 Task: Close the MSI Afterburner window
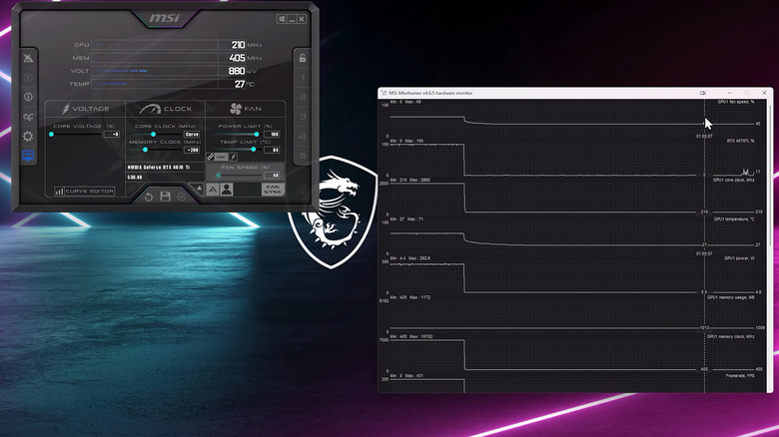click(x=302, y=19)
